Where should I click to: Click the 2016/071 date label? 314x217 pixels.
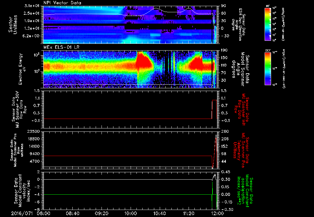tap(22, 213)
